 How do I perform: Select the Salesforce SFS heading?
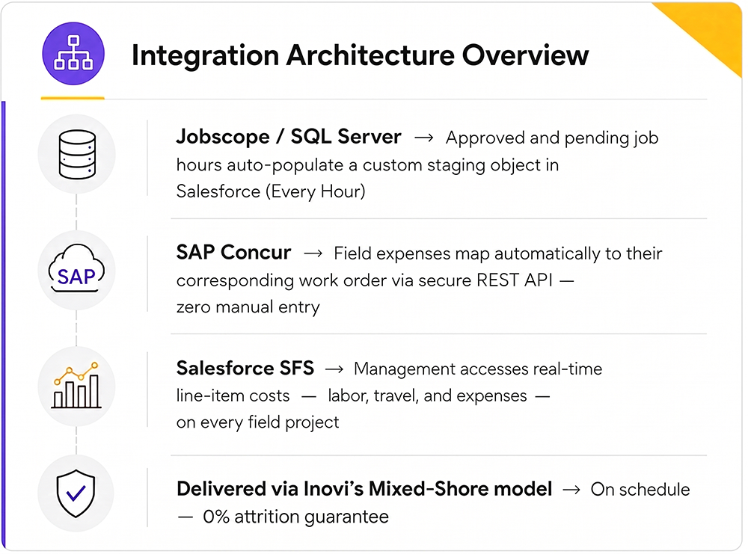pos(245,368)
